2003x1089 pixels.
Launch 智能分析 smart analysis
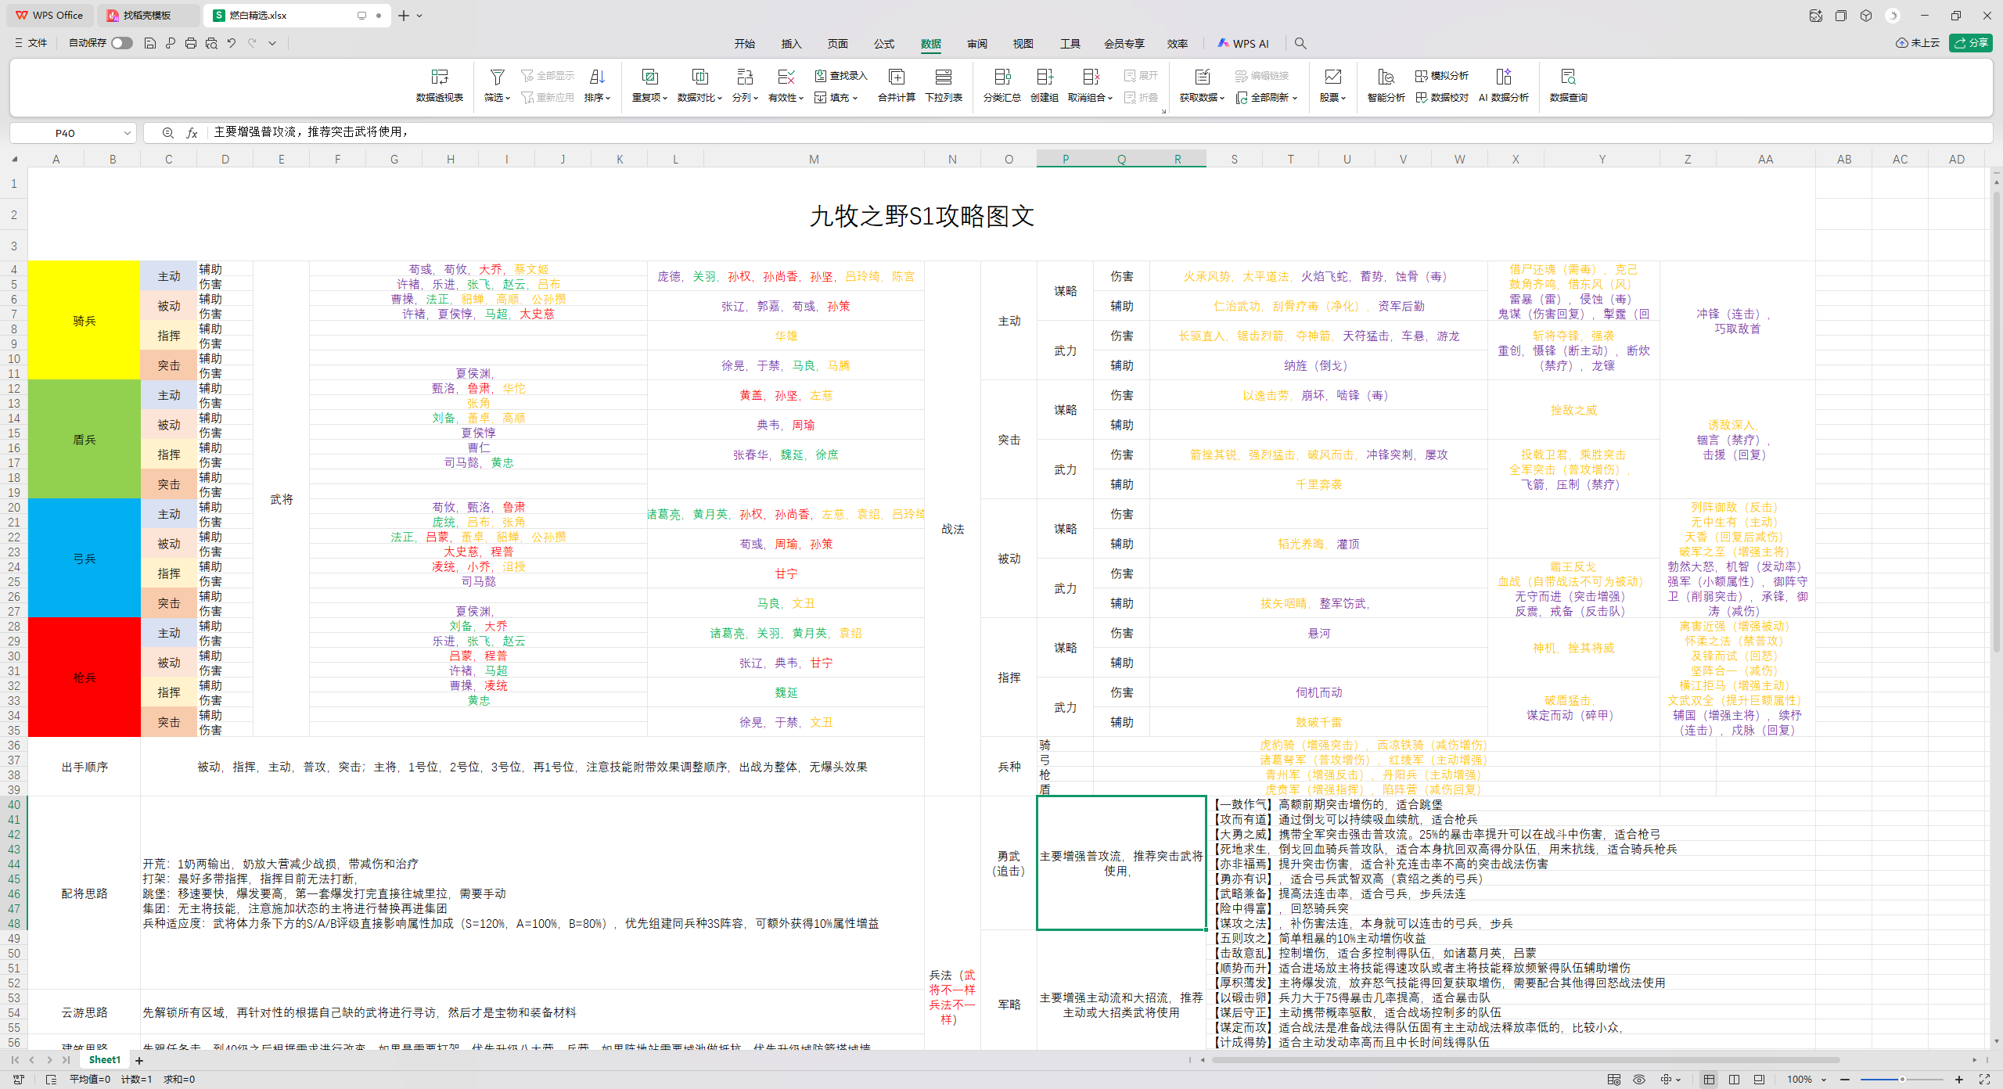point(1385,84)
